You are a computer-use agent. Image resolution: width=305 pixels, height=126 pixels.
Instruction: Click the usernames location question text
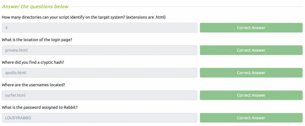pyautogui.click(x=33, y=85)
